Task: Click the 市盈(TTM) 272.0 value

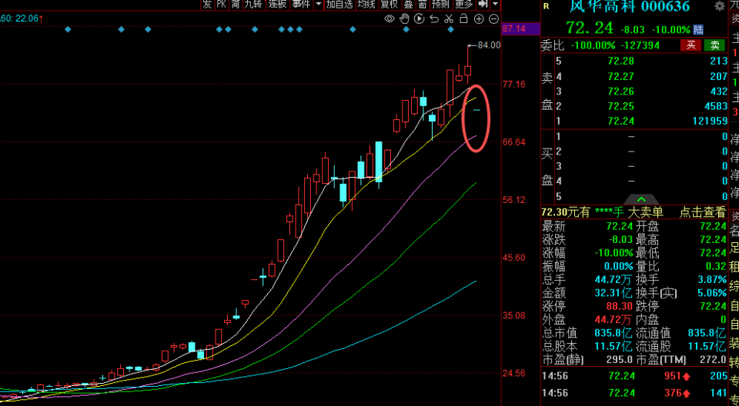Action: tap(714, 361)
